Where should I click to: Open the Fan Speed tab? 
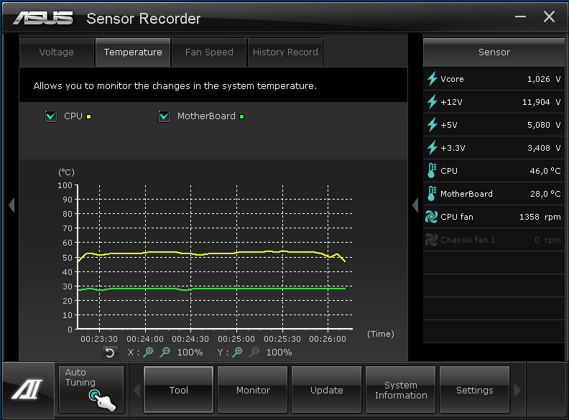209,52
